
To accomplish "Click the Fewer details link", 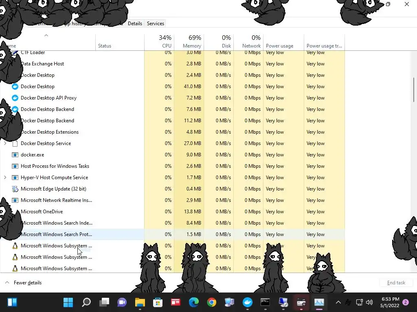I will pyautogui.click(x=28, y=283).
